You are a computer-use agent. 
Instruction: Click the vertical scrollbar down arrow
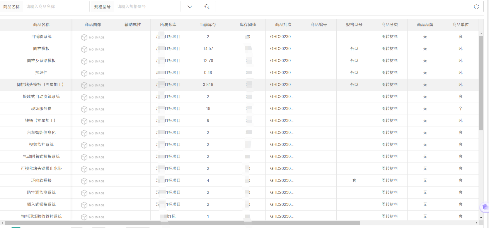click(481, 218)
